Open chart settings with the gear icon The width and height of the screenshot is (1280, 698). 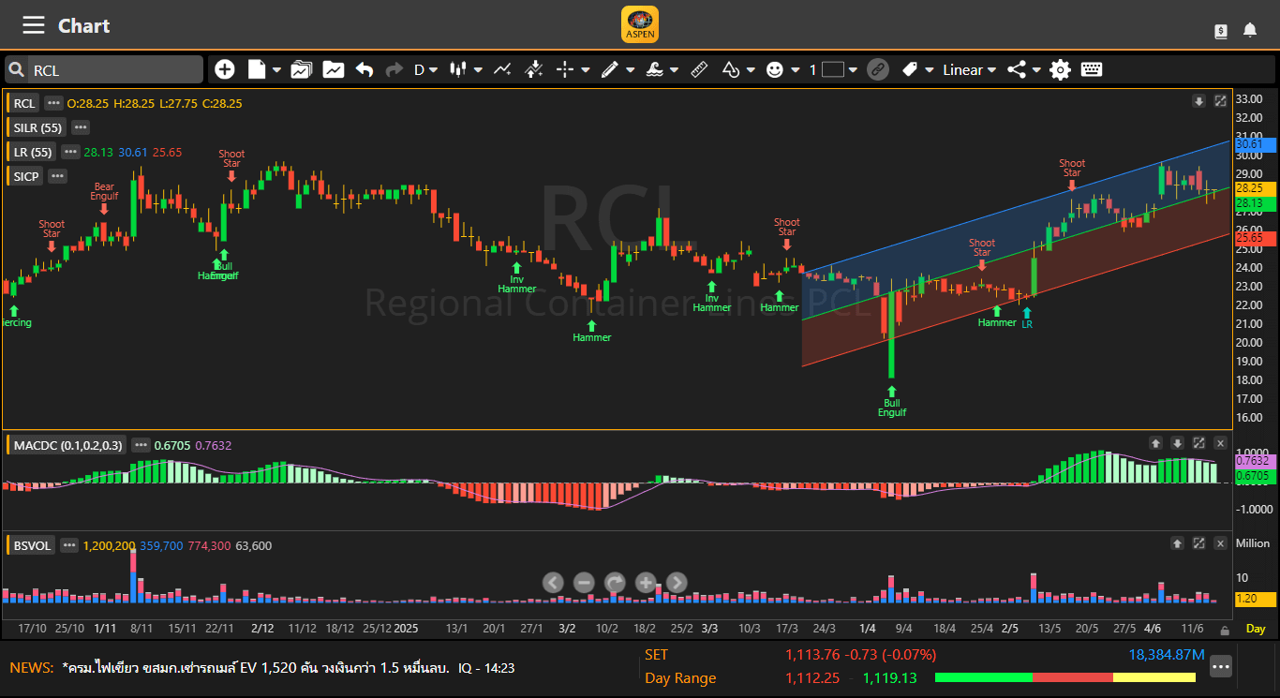click(x=1060, y=69)
